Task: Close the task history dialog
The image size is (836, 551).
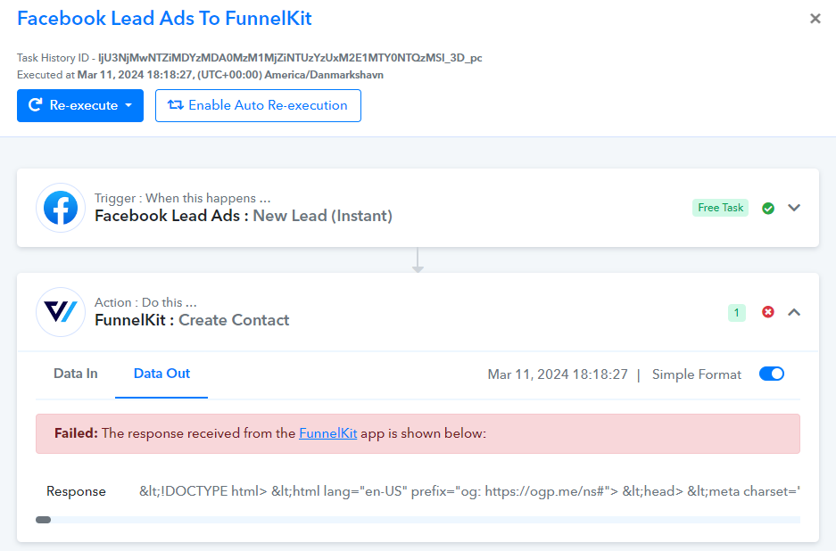Action: pos(815,19)
